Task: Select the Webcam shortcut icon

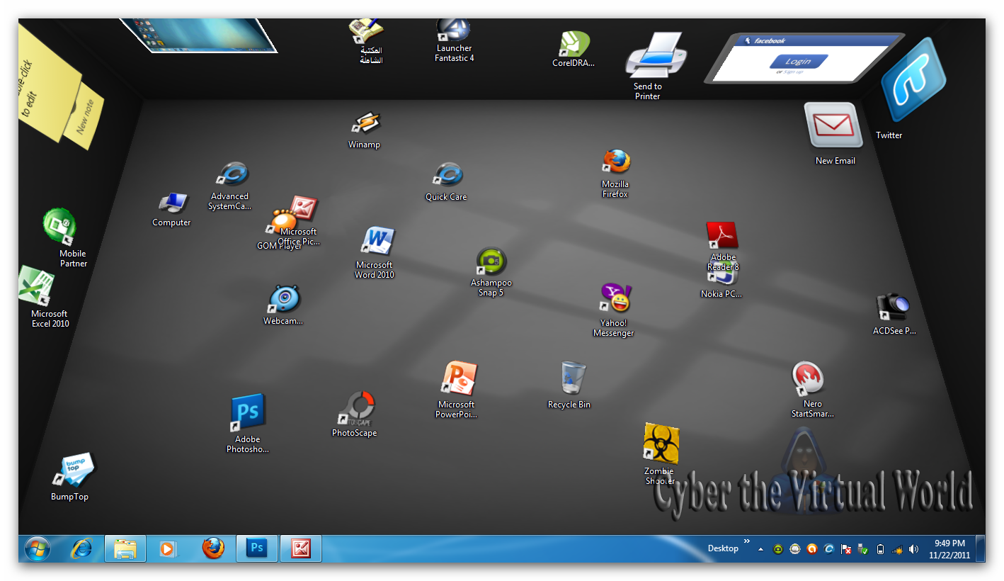Action: [284, 299]
